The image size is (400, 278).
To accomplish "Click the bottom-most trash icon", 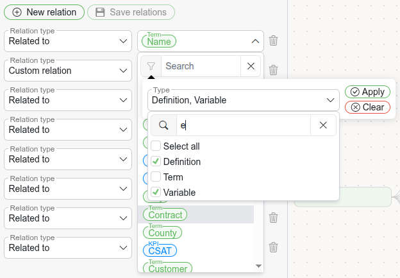I will [x=274, y=247].
